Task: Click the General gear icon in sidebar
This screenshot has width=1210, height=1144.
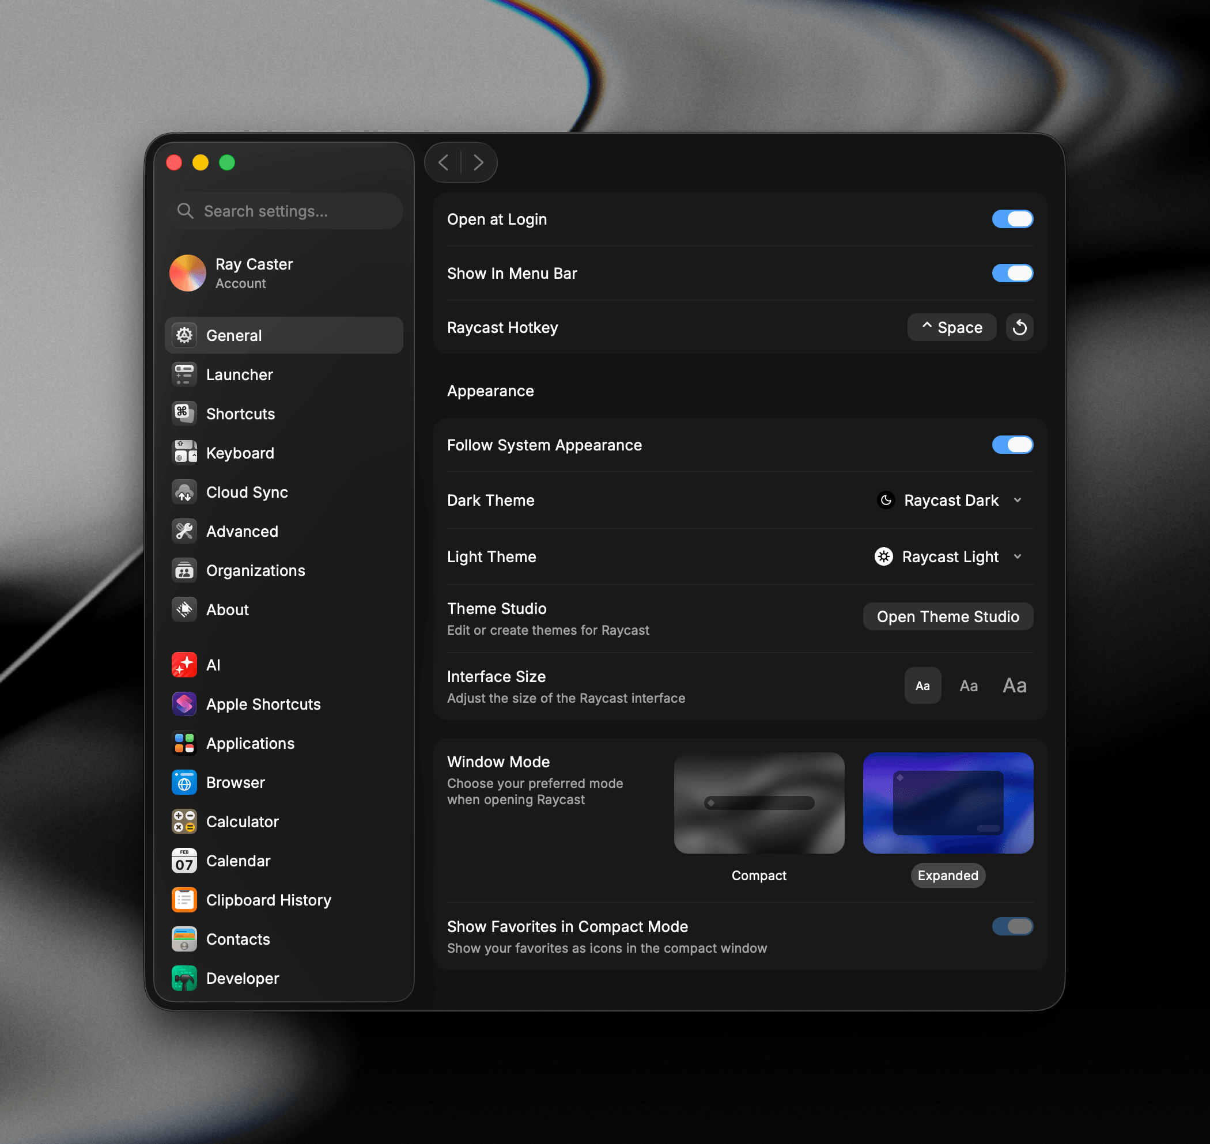Action: 184,335
